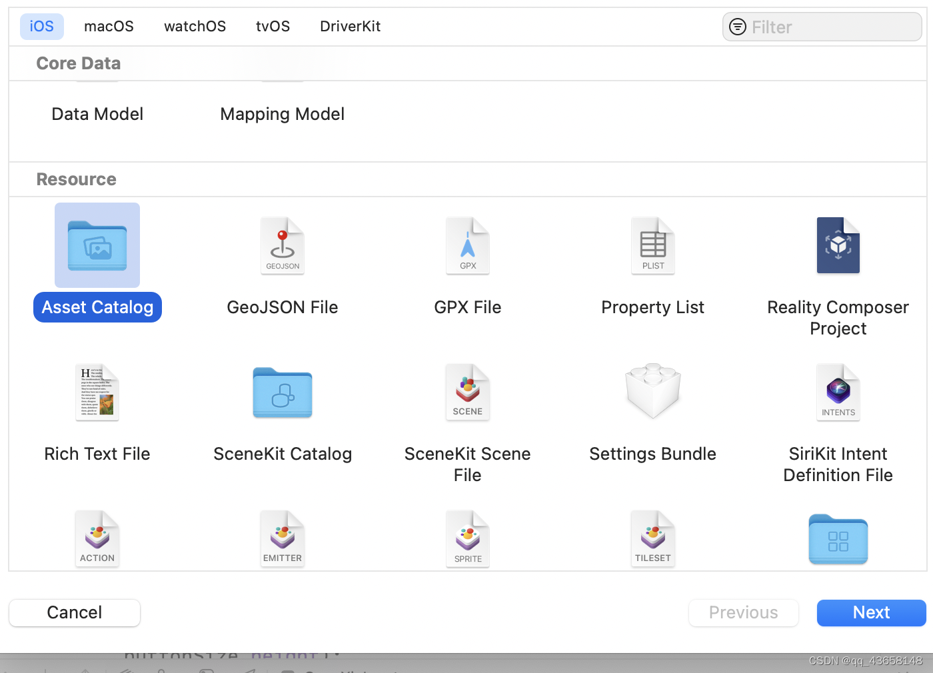Viewport: 933px width, 673px height.
Task: Click the SiriKit Intent Definition File label
Action: click(838, 464)
